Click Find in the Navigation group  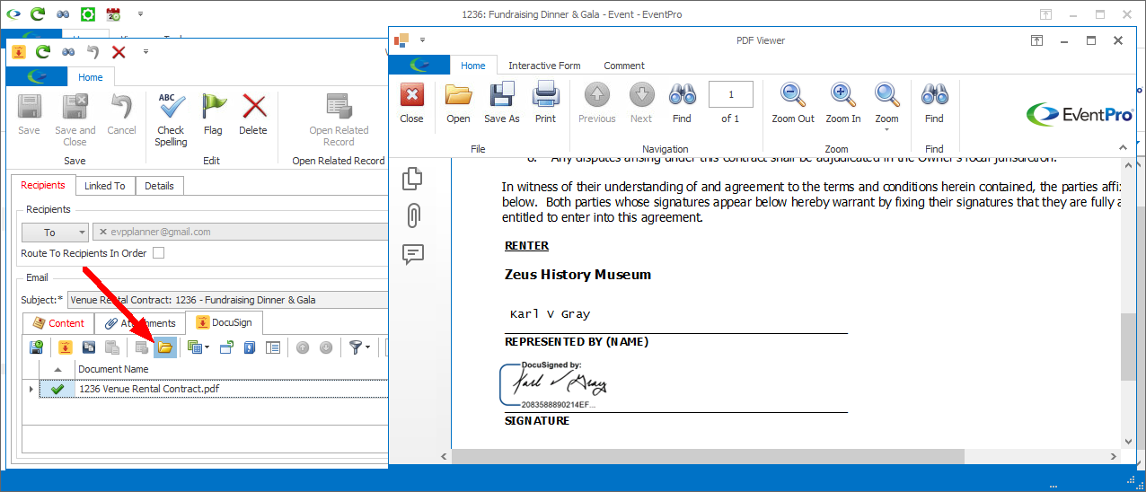pos(683,102)
